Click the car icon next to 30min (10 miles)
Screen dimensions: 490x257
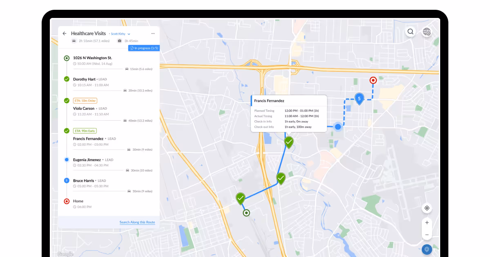point(127,170)
